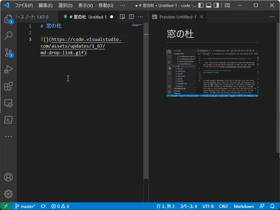
Task: Click the feedback icon in status bar
Action: tap(262, 206)
